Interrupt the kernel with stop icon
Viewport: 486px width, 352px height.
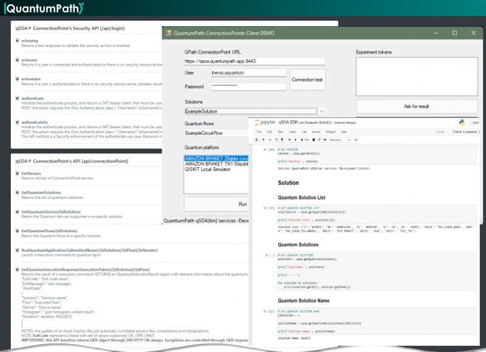(x=313, y=140)
